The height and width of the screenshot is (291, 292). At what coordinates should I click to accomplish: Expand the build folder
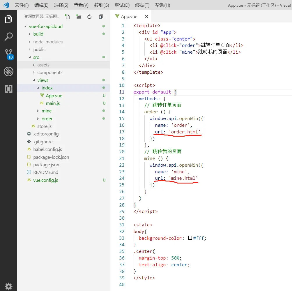29,34
